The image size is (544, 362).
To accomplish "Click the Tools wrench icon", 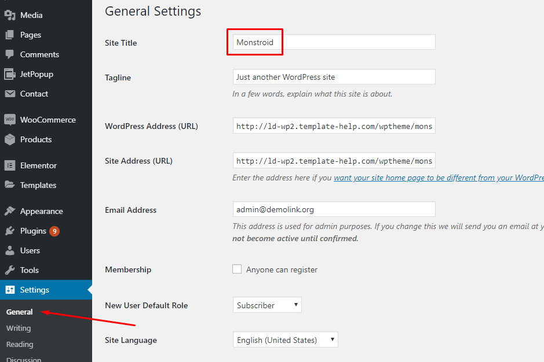I will click(x=10, y=270).
